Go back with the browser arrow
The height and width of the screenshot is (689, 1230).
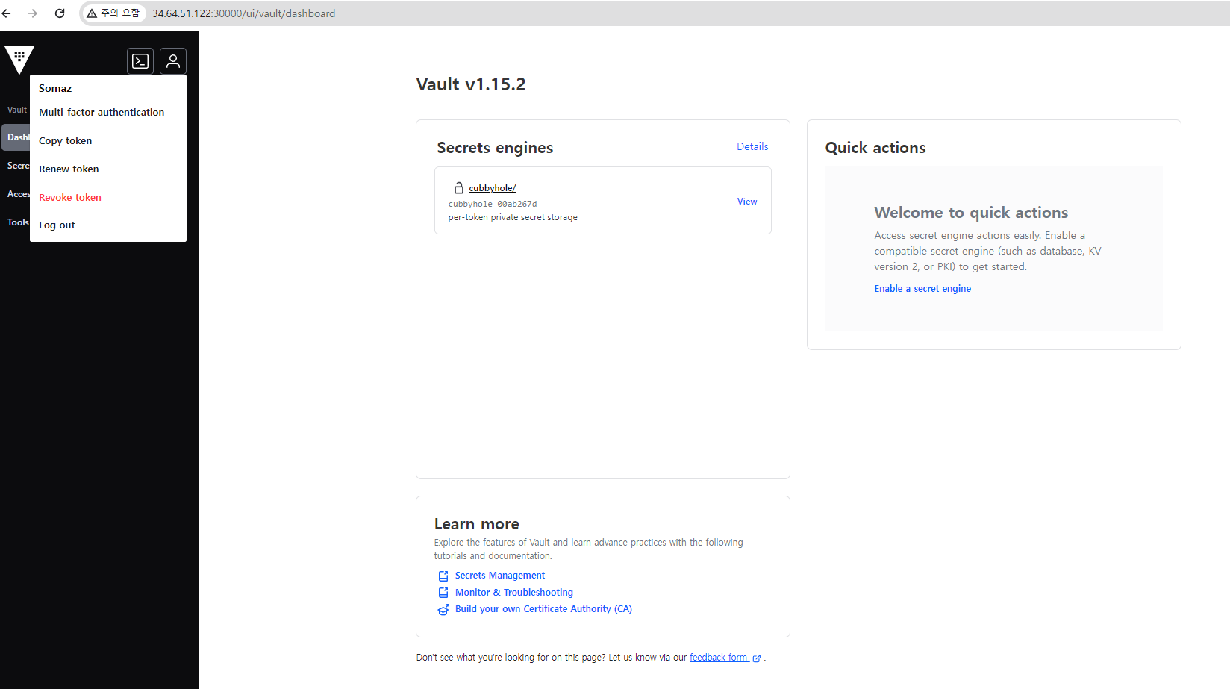tap(7, 13)
